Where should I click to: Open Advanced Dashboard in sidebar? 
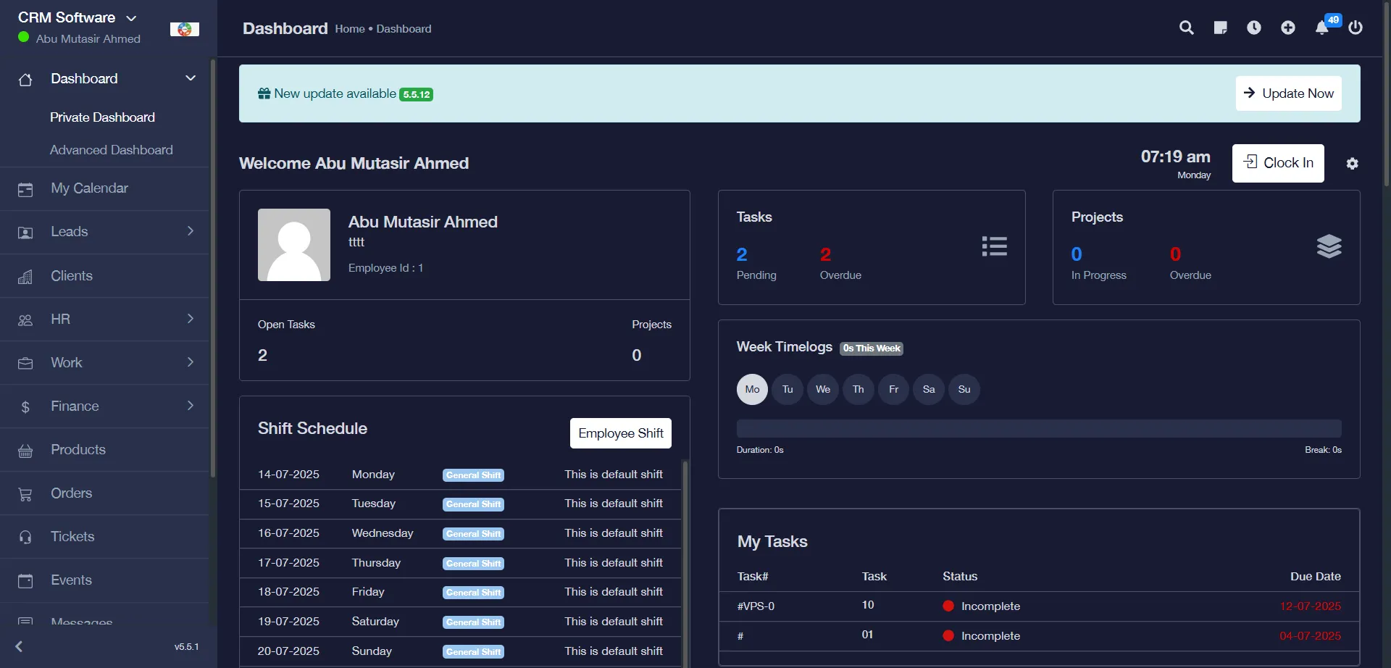click(112, 150)
